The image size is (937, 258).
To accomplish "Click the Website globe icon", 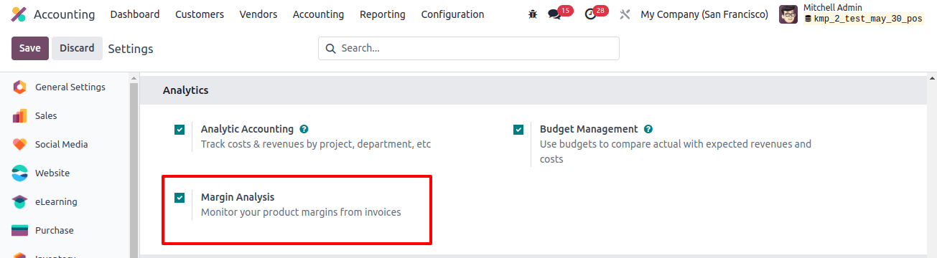I will (20, 173).
